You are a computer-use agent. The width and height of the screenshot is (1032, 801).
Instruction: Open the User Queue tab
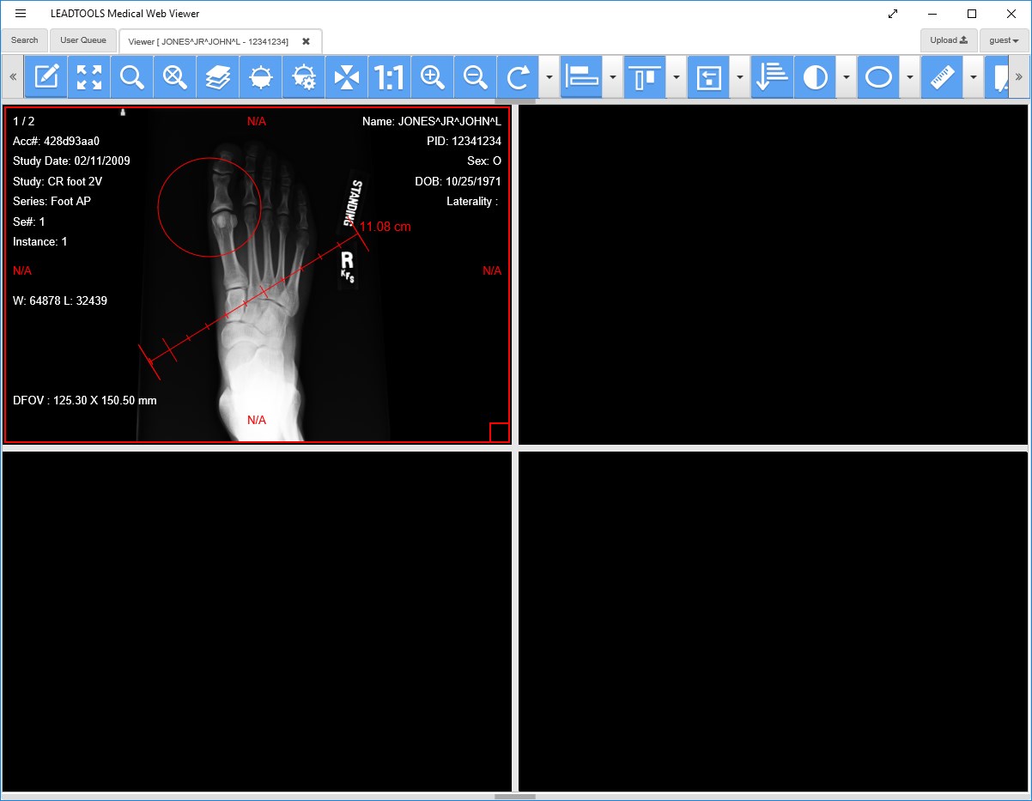[82, 39]
